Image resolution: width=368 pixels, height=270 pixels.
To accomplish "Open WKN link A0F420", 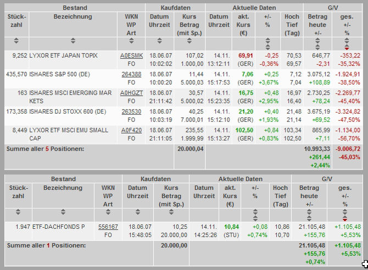I will coord(131,131).
